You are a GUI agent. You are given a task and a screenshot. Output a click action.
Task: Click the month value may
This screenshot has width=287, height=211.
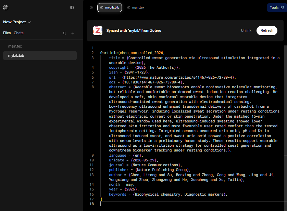[x=129, y=185]
